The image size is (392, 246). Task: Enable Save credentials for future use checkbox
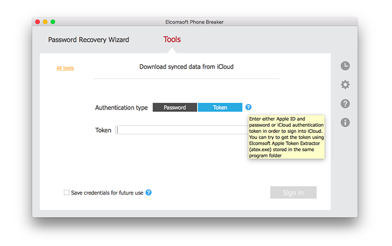coord(66,192)
